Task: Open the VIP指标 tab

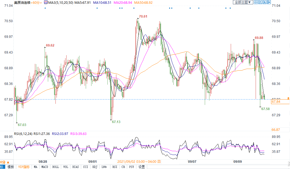Action: coord(24,167)
